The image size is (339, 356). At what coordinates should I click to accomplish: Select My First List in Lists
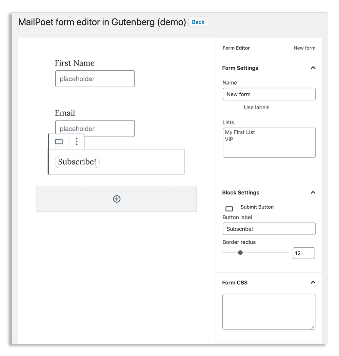(240, 132)
